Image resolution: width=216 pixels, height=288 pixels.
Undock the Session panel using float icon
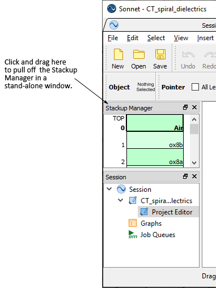point(185,177)
